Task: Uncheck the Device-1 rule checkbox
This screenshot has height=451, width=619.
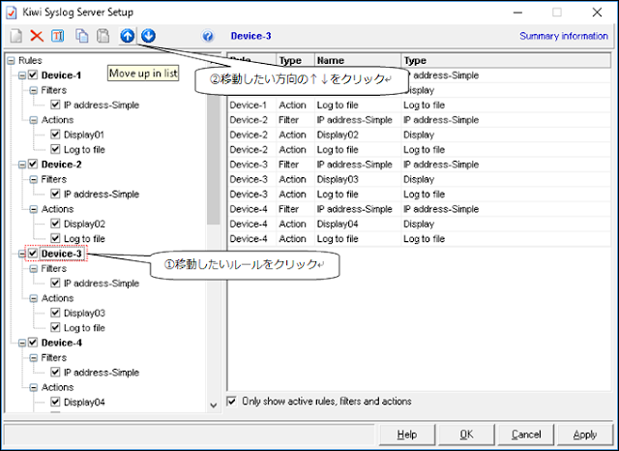Action: (33, 75)
